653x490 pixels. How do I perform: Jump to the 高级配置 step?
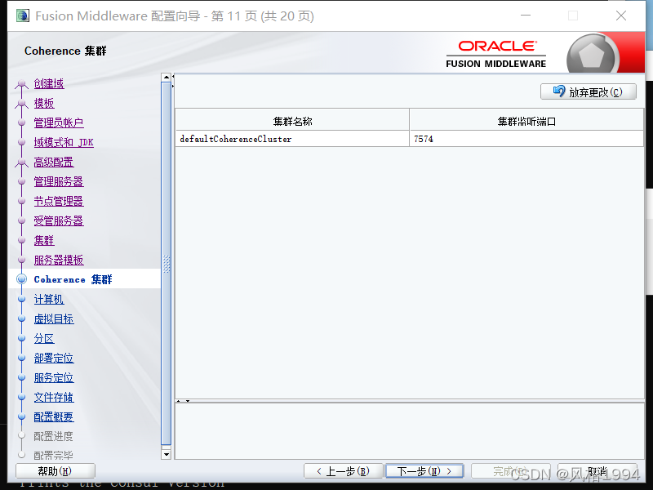[54, 162]
